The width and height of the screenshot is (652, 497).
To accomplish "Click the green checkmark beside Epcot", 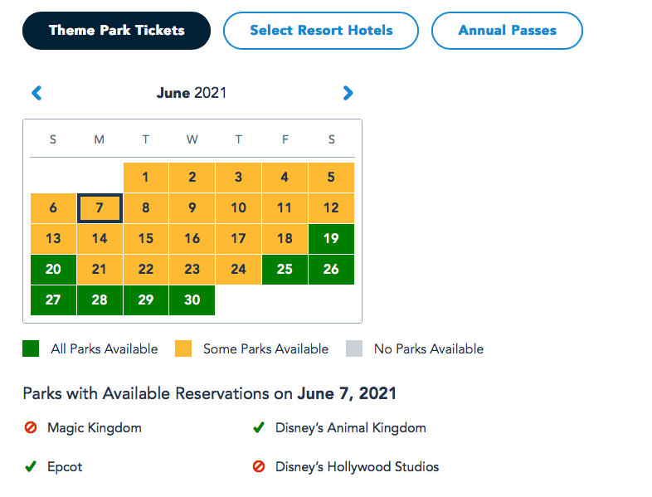I will click(x=31, y=466).
